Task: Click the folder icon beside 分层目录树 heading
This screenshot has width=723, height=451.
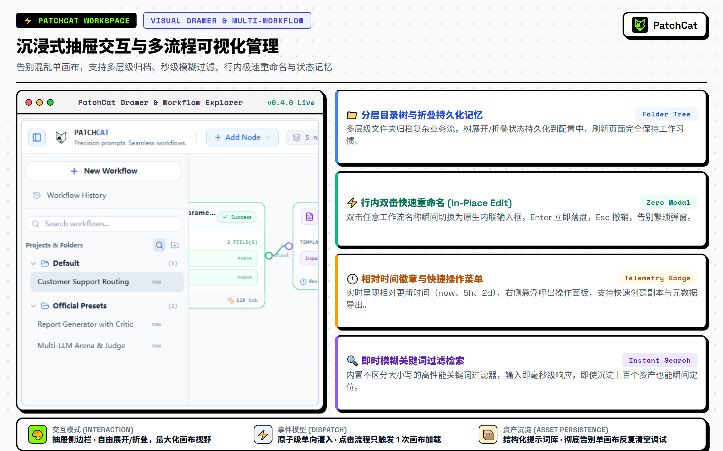Action: (x=352, y=115)
